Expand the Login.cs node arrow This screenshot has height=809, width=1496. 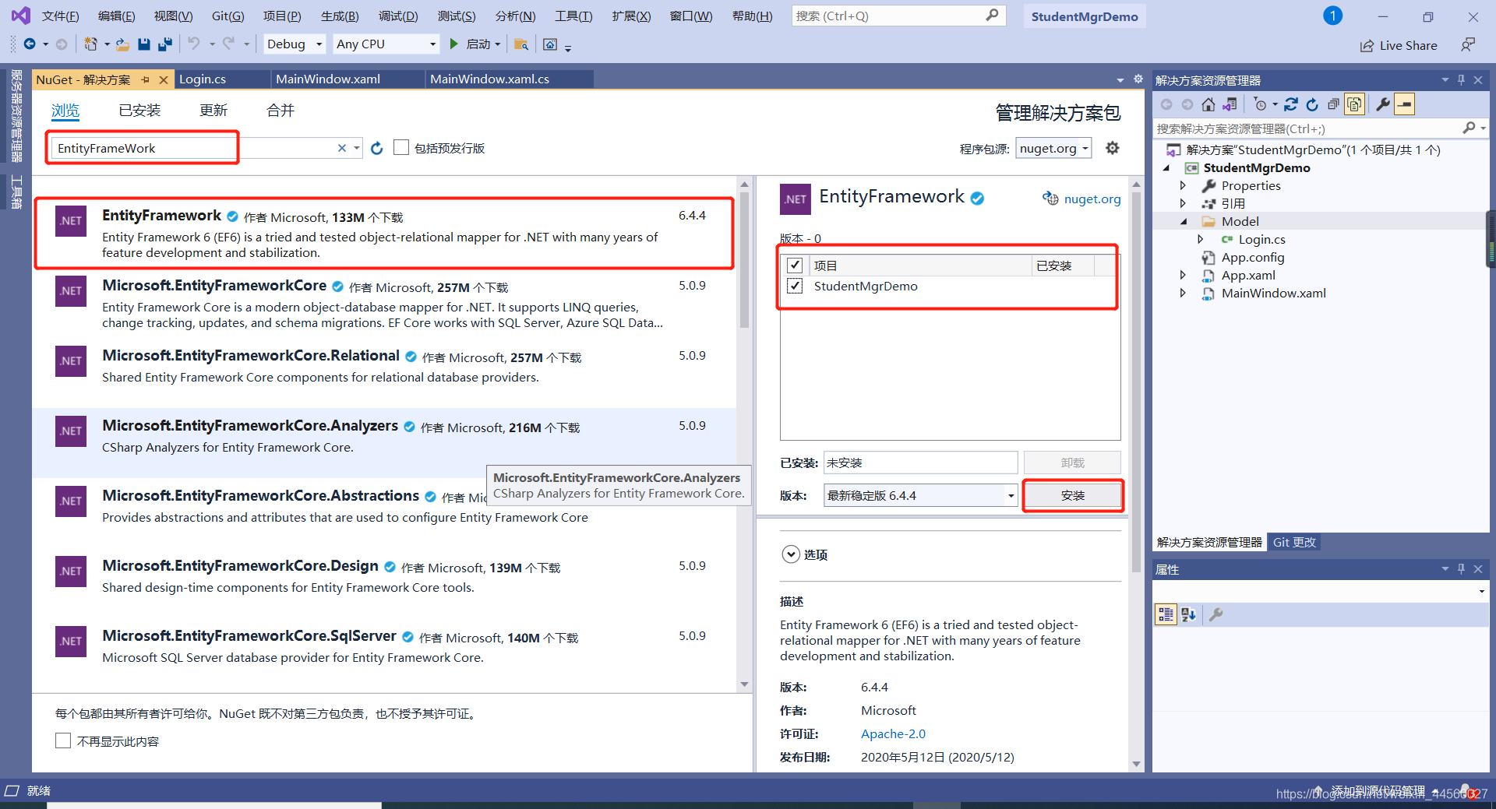coord(1200,239)
